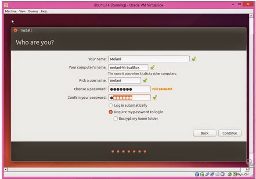
Task: Open the View menu
Action: [x=22, y=11]
